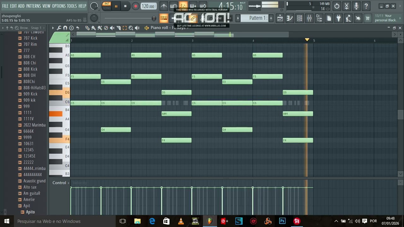The height and width of the screenshot is (227, 404).
Task: Choose the Zoom magnifier tool in piano roll
Action: pos(131,28)
